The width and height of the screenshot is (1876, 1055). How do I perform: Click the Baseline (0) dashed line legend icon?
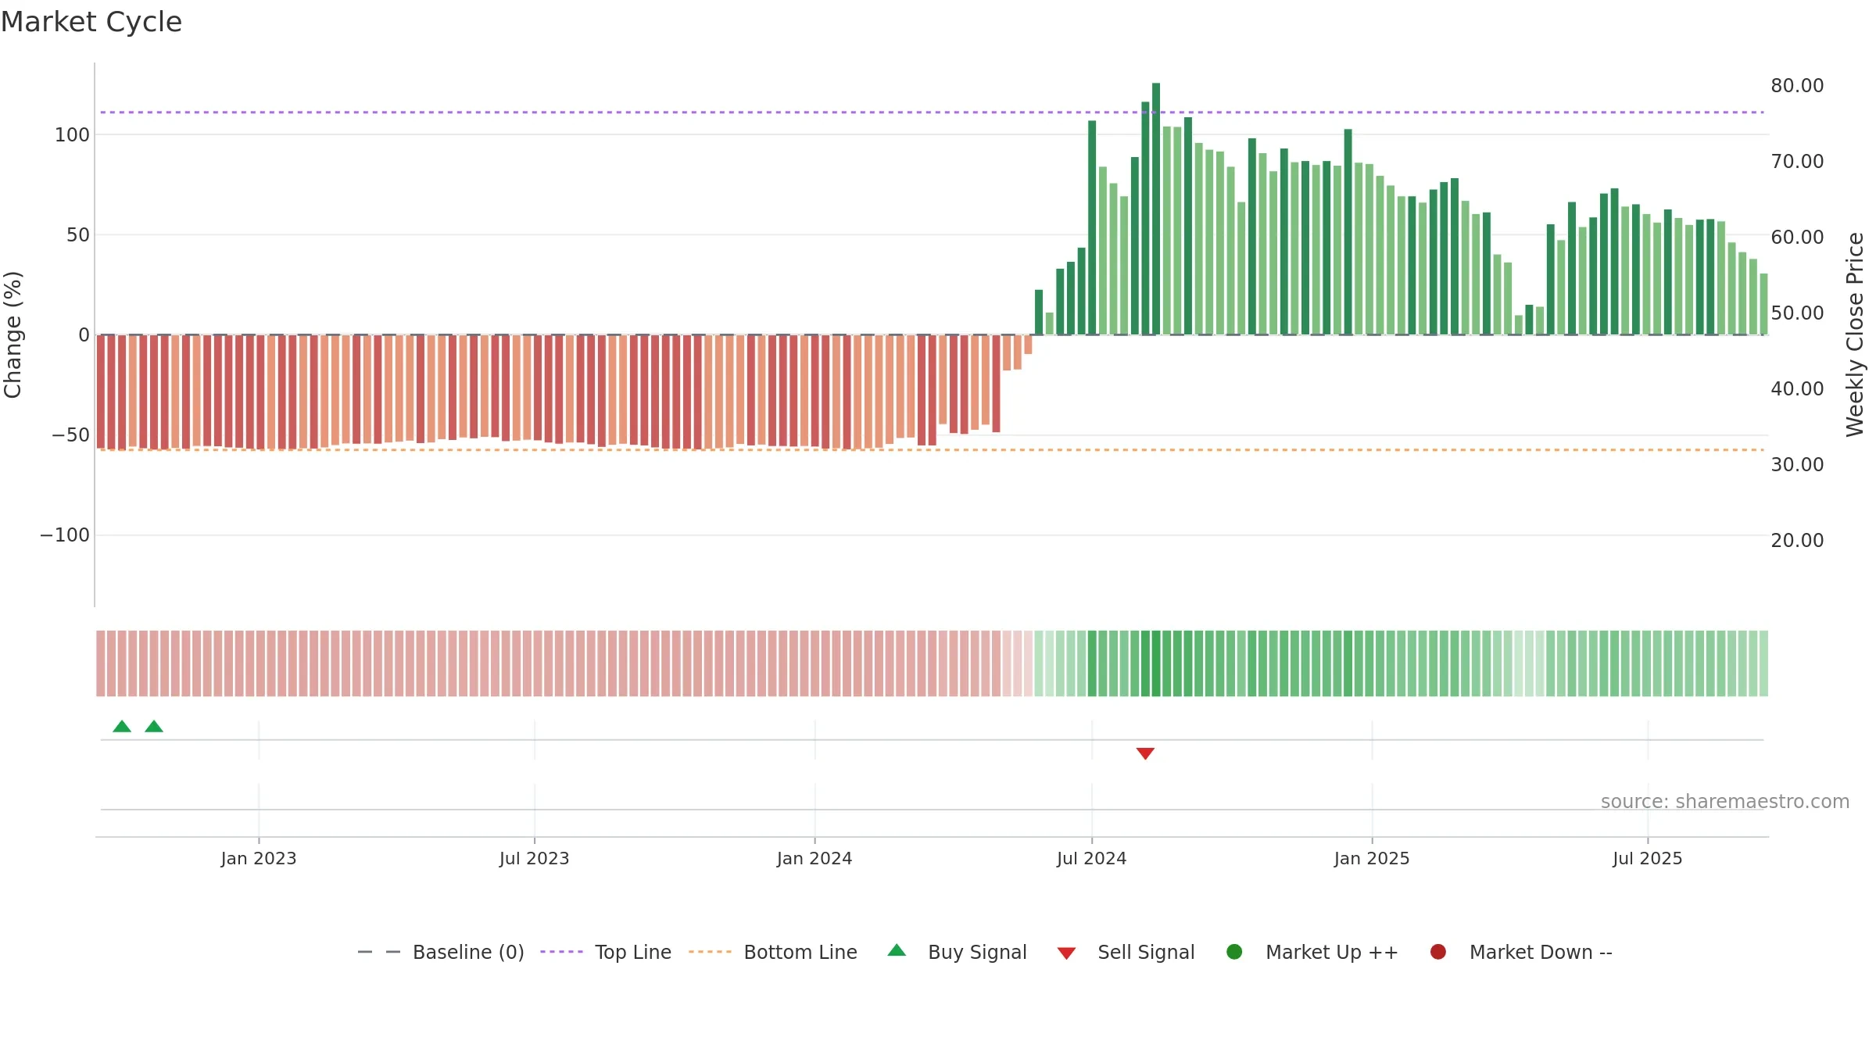point(379,952)
